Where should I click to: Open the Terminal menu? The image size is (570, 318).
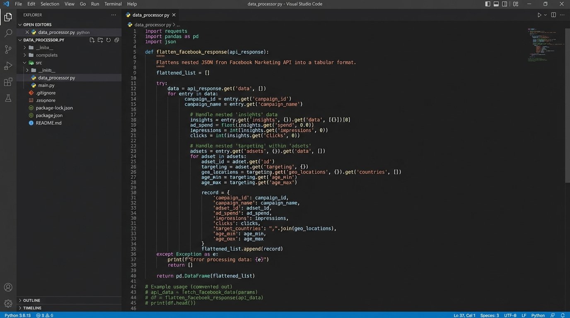click(113, 4)
